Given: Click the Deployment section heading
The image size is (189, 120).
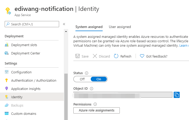Looking at the screenshot, I should click(14, 36).
